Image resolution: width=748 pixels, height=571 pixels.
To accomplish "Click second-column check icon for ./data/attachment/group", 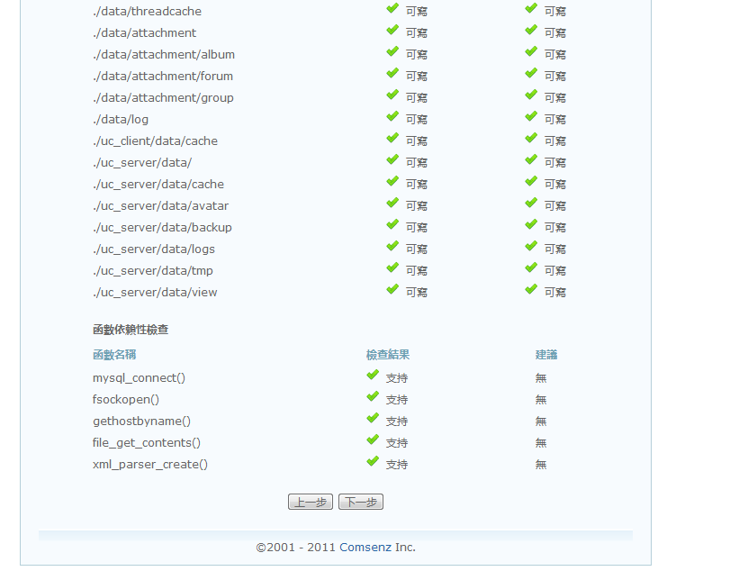I will (x=531, y=95).
